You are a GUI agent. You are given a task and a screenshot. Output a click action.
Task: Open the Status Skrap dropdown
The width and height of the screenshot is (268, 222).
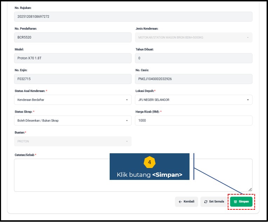tap(73, 121)
